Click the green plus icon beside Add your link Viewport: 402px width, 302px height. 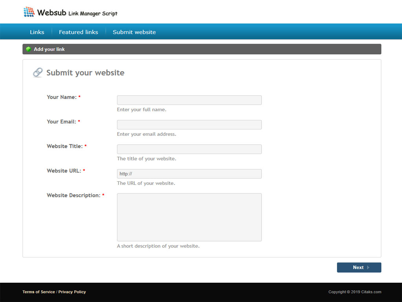pos(29,49)
